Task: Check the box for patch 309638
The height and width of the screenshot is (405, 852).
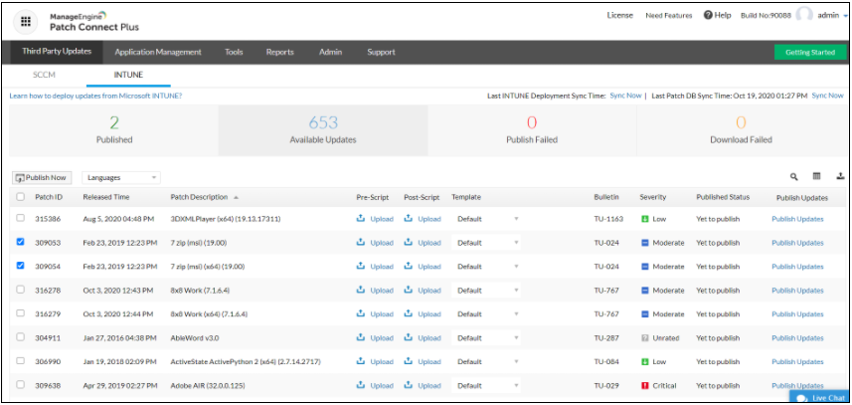Action: coord(20,384)
